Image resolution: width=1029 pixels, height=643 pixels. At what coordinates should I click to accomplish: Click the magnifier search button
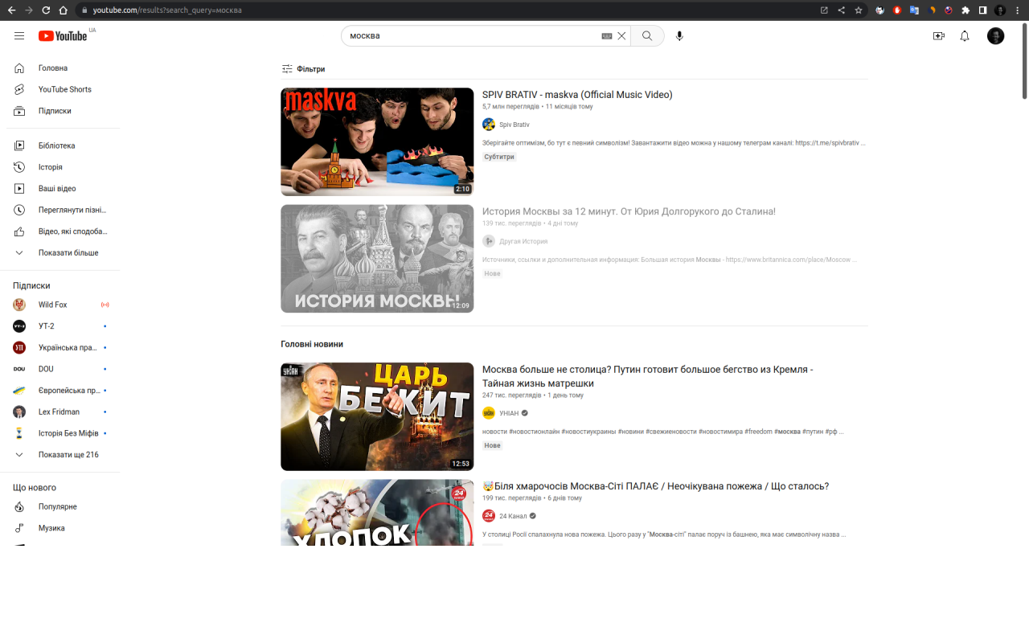[647, 36]
